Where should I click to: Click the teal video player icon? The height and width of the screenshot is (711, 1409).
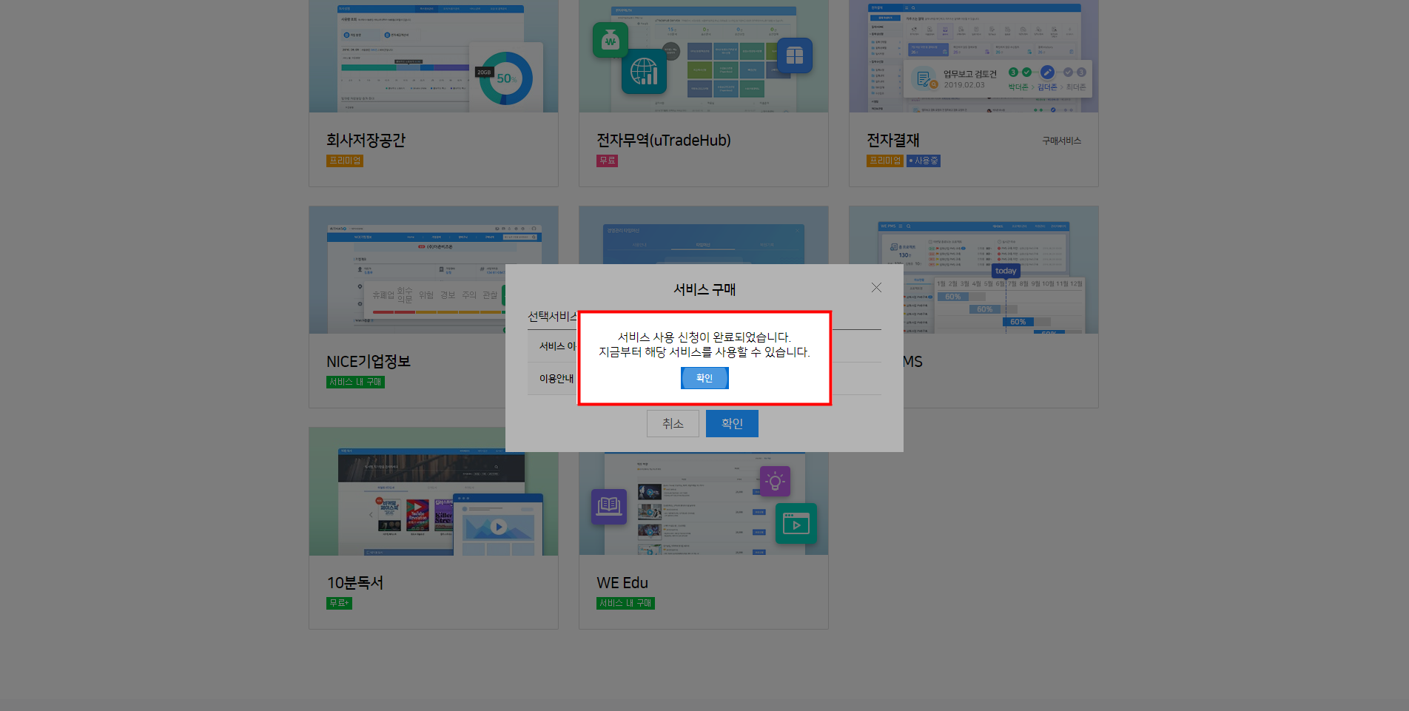point(796,524)
